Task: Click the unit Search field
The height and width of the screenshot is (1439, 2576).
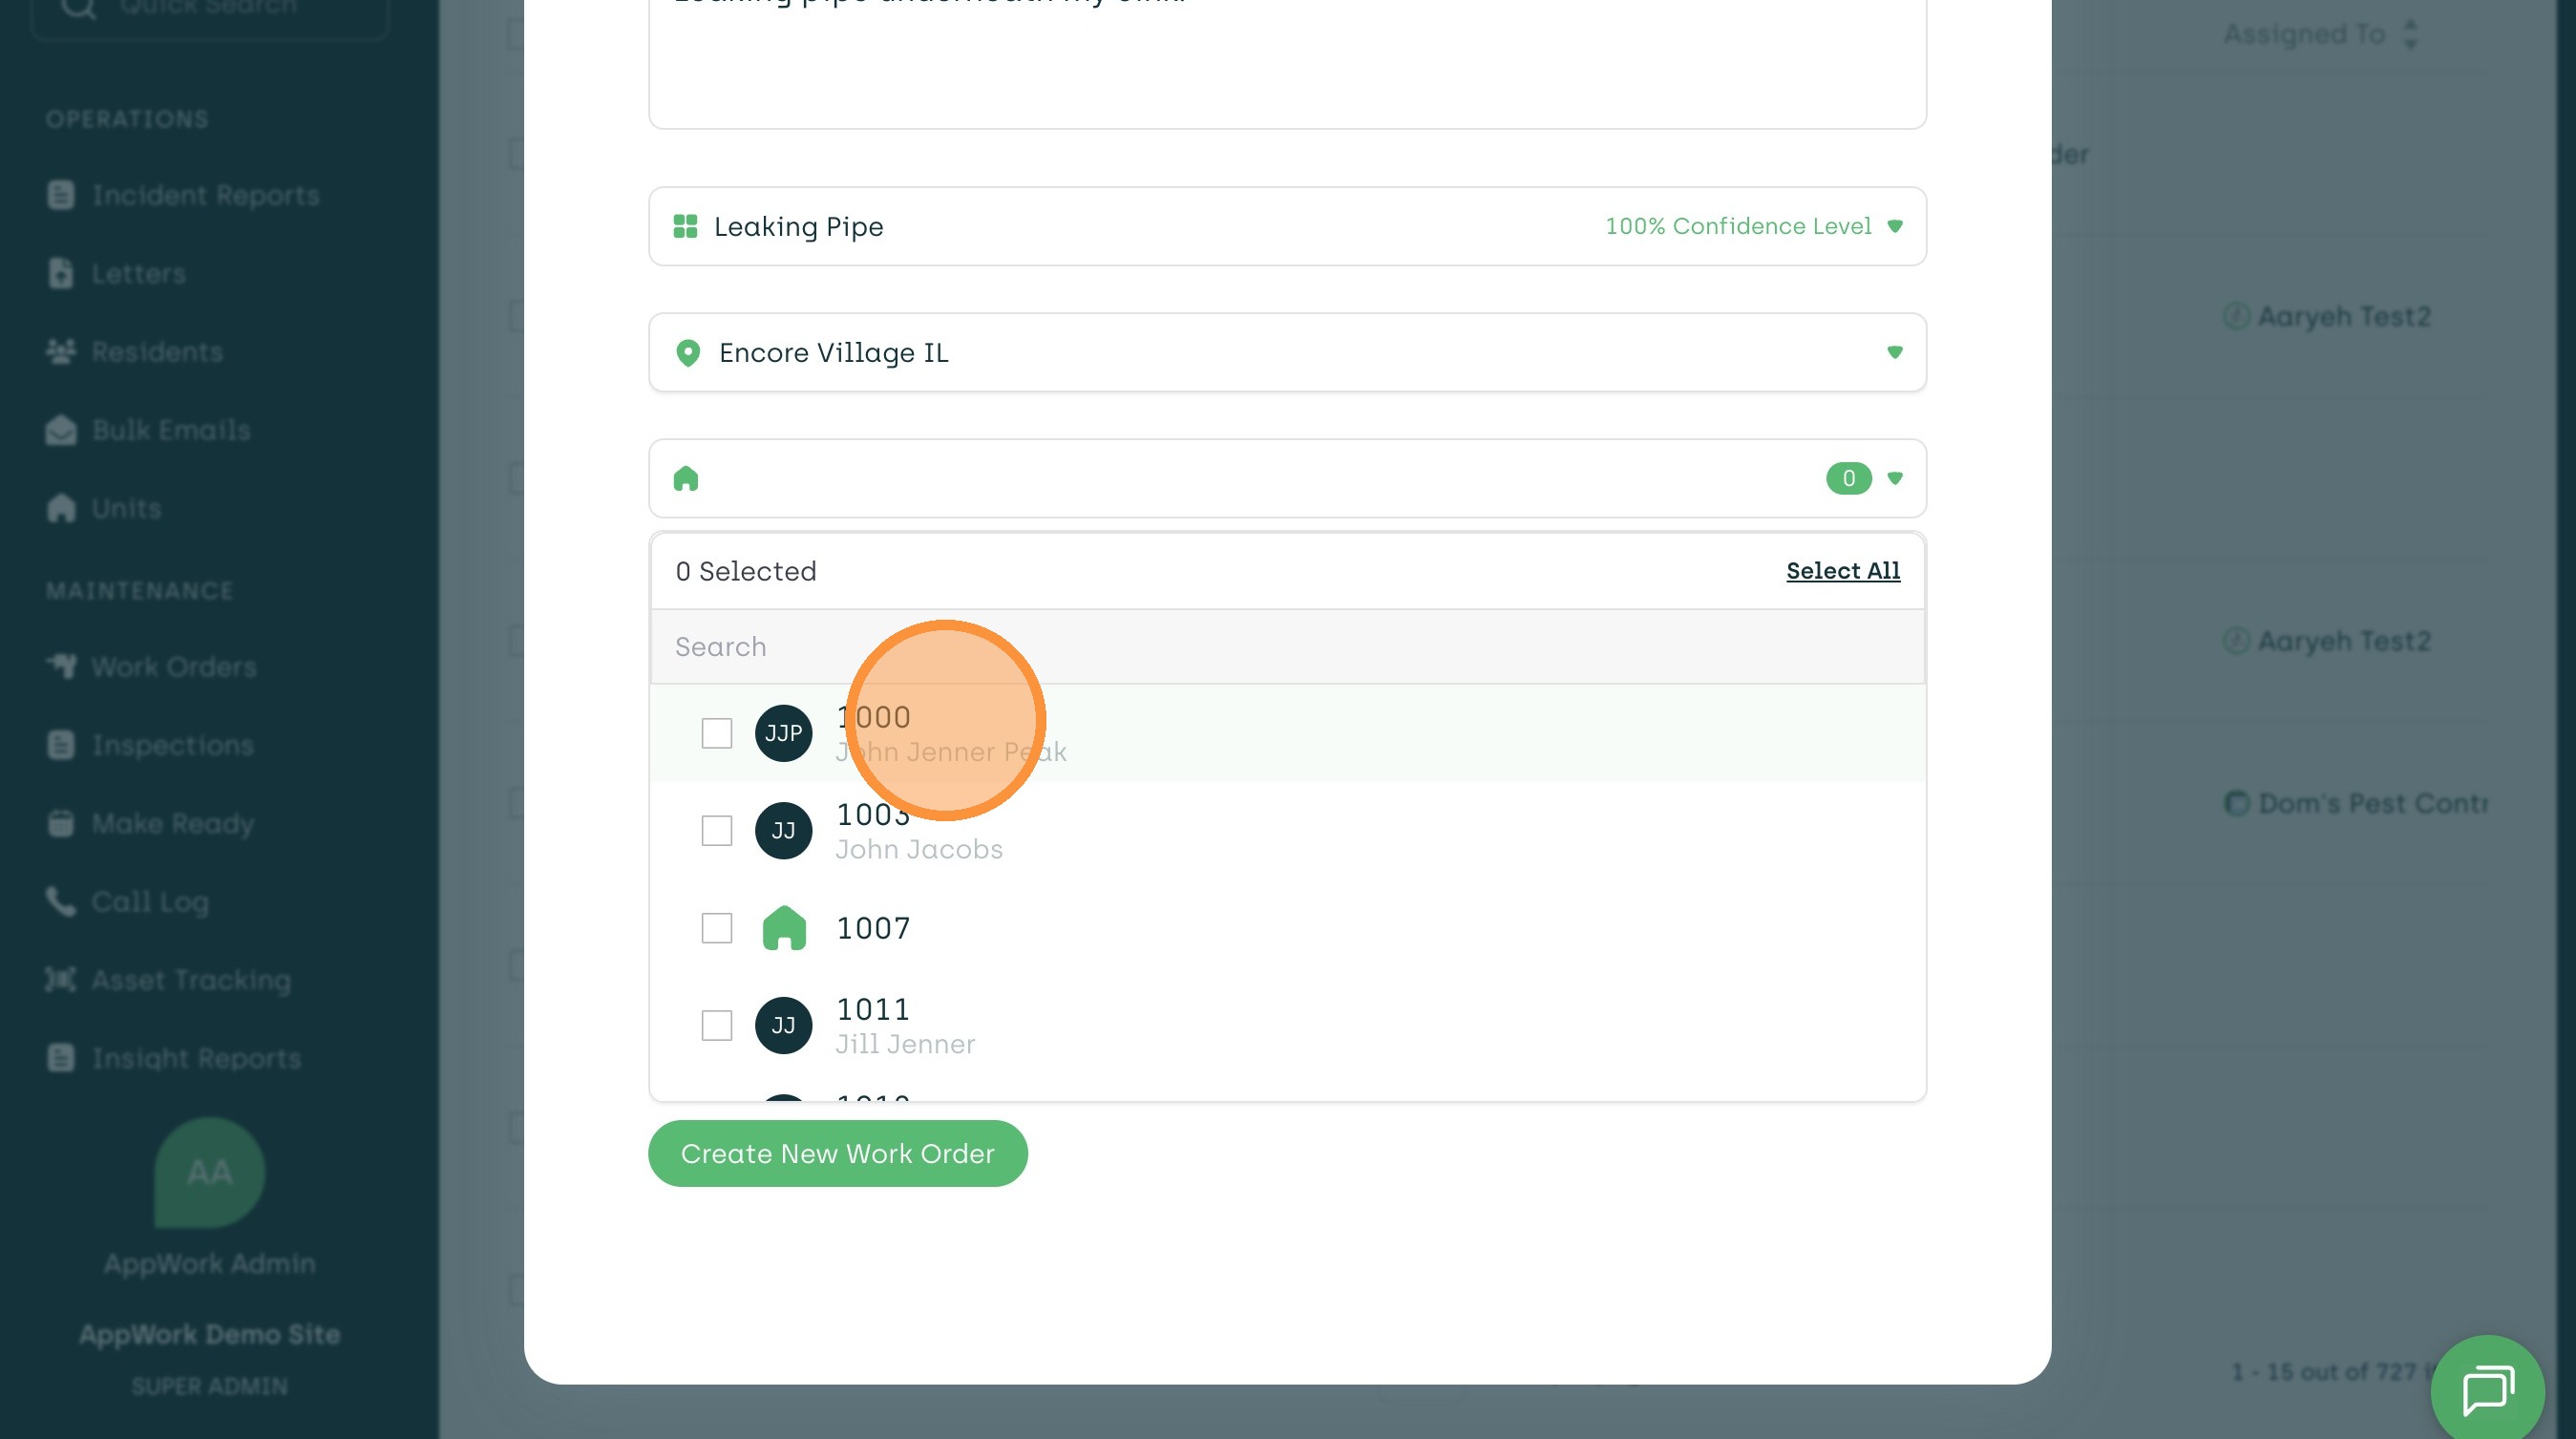Action: pyautogui.click(x=1287, y=647)
